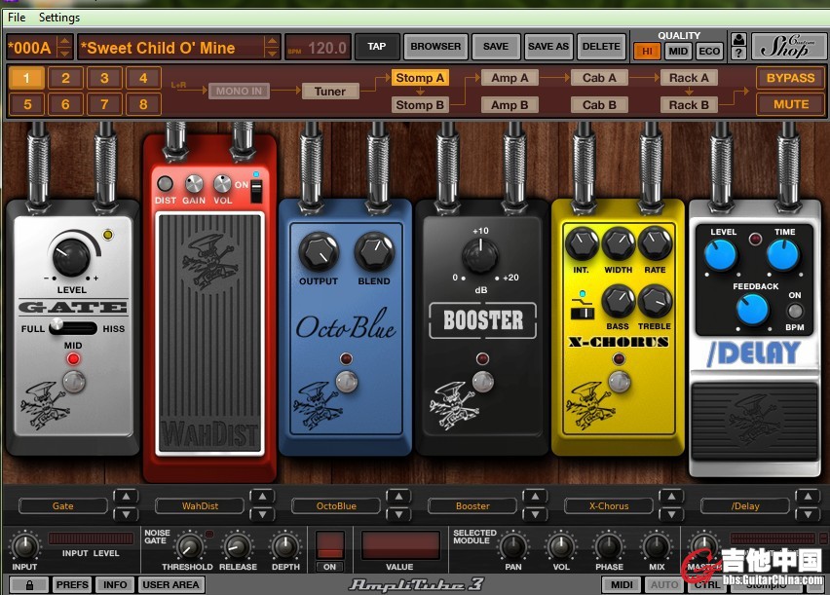The width and height of the screenshot is (830, 595).
Task: Click the up arrow beside the OctoBlue slot
Action: (398, 497)
